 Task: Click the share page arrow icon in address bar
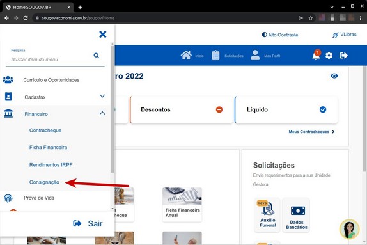coord(301,18)
